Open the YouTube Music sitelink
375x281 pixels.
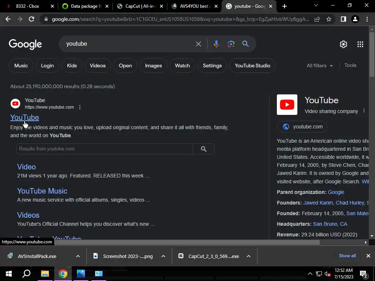(x=42, y=191)
